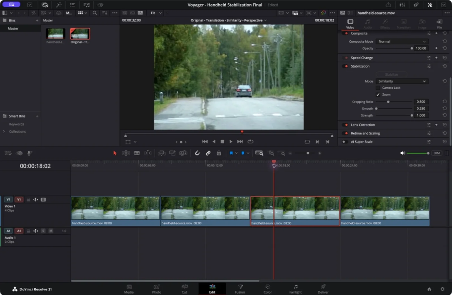
Task: Mute the Audio 1 track
Action: [x=51, y=231]
